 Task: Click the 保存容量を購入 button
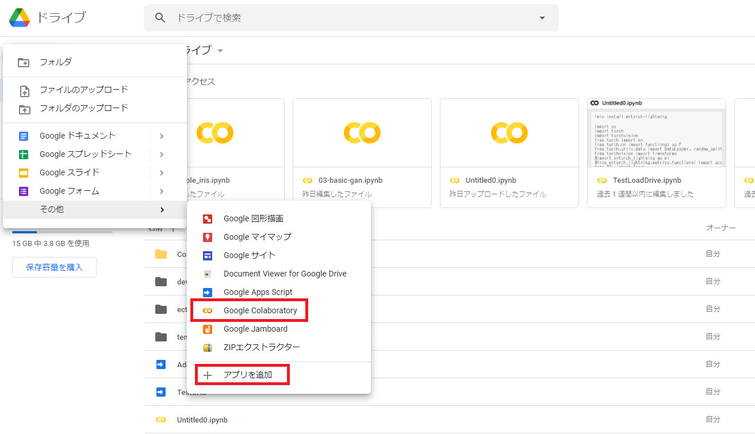click(x=54, y=267)
